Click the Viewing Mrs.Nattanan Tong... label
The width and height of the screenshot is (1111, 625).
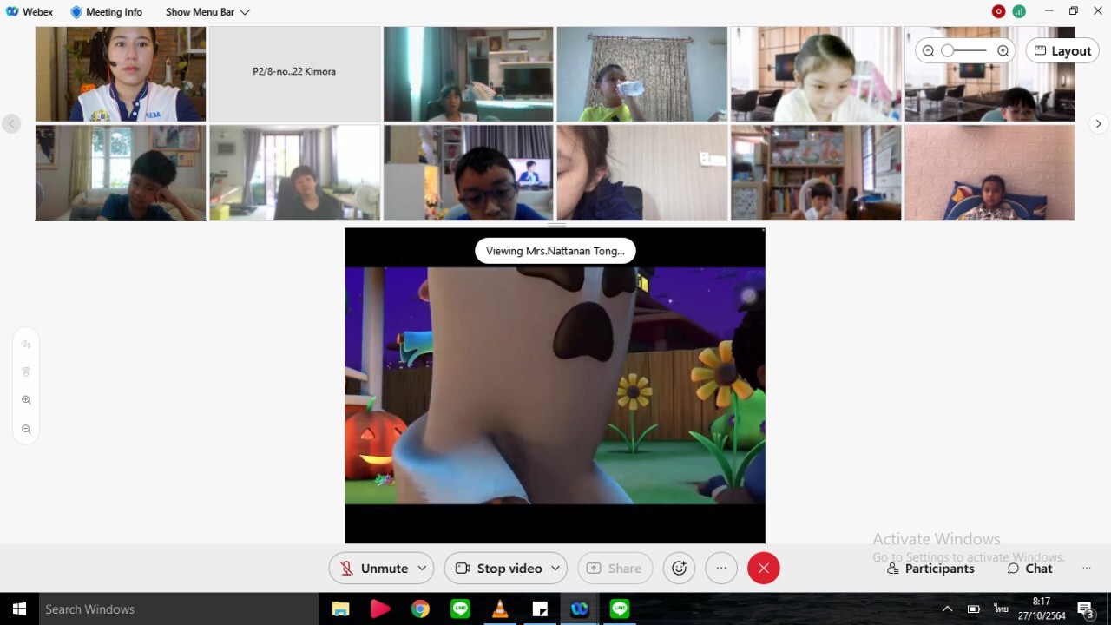(x=555, y=251)
